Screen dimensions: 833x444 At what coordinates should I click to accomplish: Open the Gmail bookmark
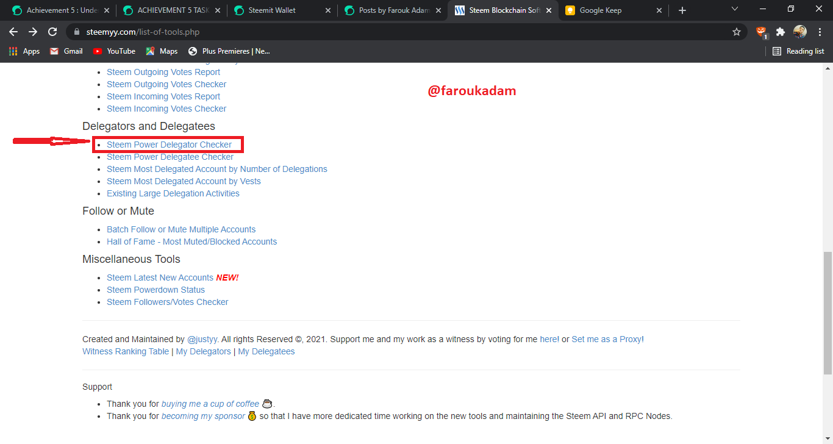[x=66, y=51]
